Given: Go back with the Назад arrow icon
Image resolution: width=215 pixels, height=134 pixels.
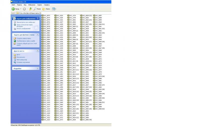Looking at the screenshot, I should pyautogui.click(x=13, y=9).
